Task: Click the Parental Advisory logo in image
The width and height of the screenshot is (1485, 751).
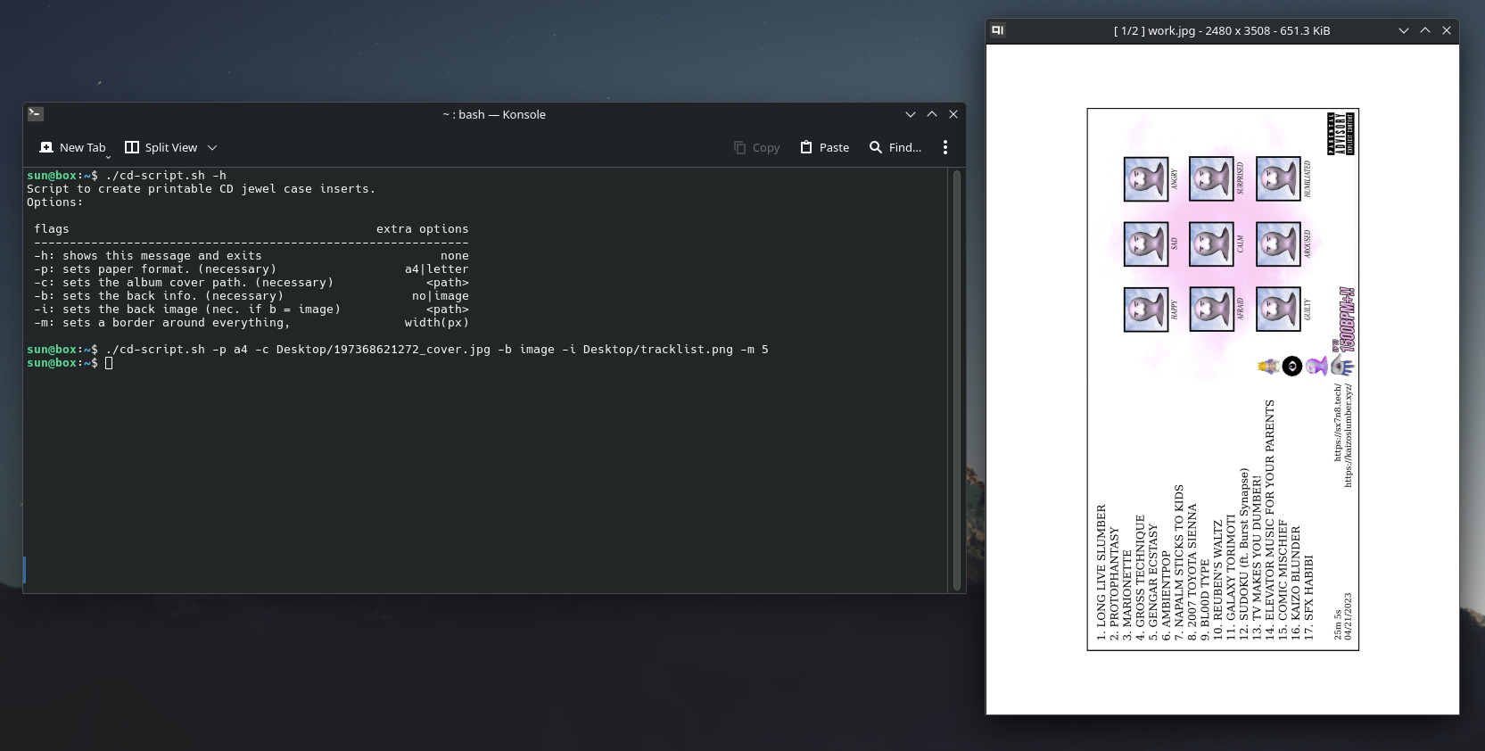Action: coord(1341,134)
